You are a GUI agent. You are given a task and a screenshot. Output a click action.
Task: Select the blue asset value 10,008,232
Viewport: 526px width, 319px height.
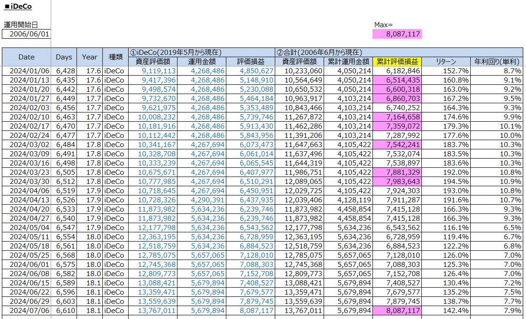click(x=152, y=117)
